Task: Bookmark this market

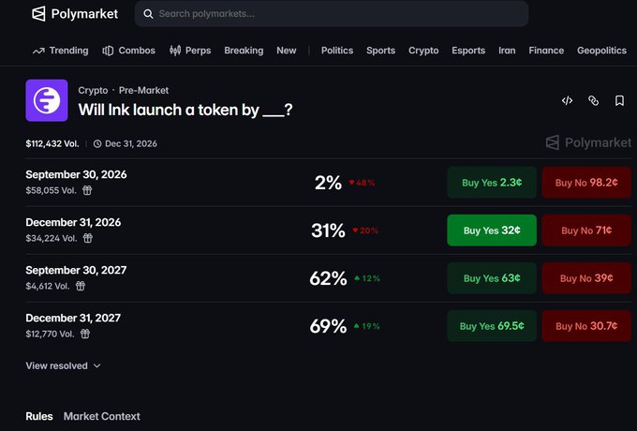Action: coord(619,100)
